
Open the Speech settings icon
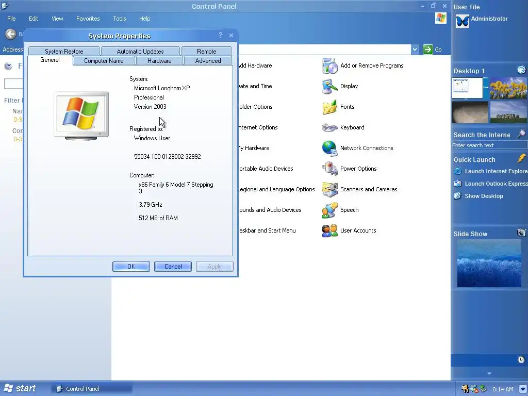tap(329, 210)
